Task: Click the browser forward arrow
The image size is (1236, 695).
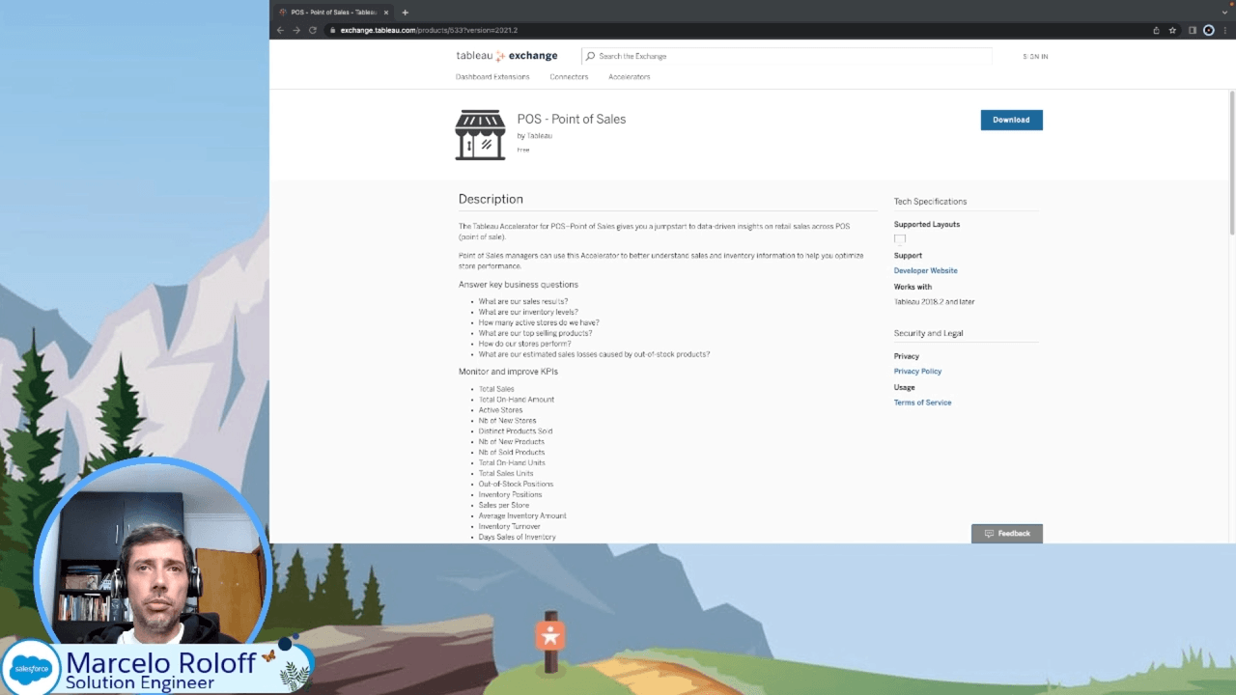Action: [296, 30]
